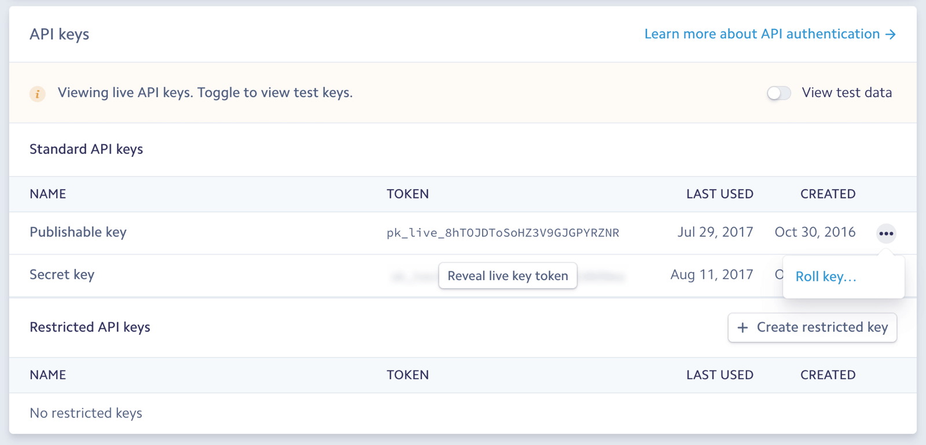
Task: Click the Standard API keys heading
Action: coord(86,149)
